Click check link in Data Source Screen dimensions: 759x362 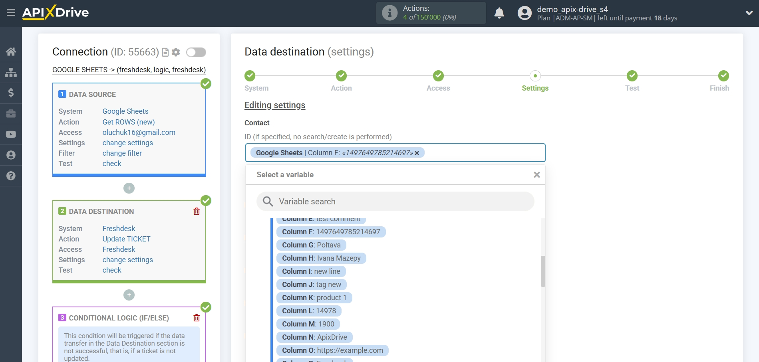[112, 164]
